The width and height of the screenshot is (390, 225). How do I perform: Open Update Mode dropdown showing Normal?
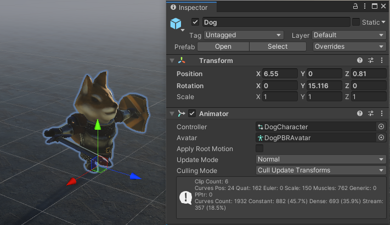point(321,159)
